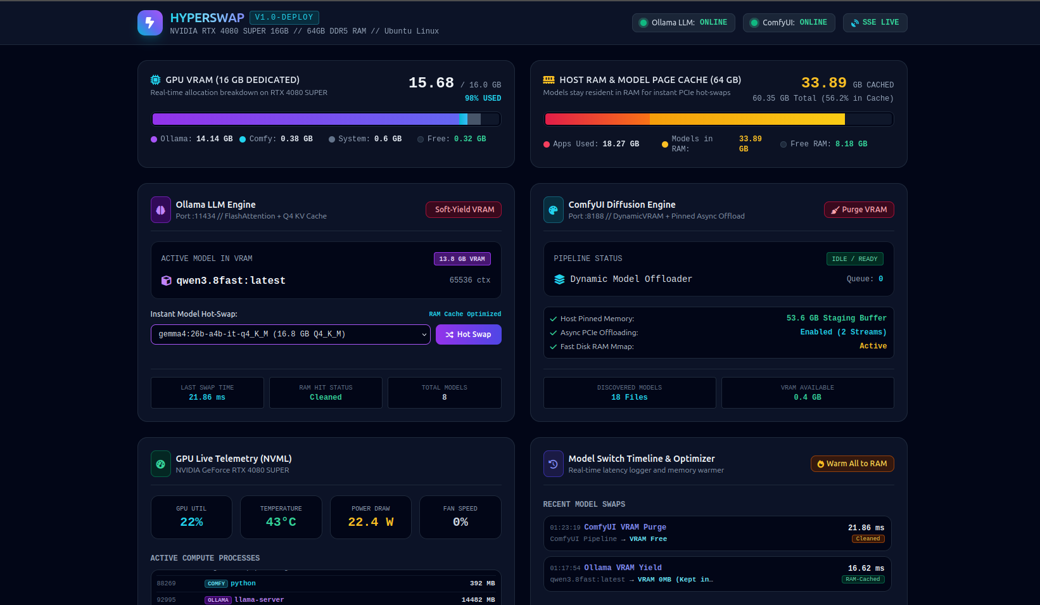Click the GPU Util 22% card

coord(191,518)
